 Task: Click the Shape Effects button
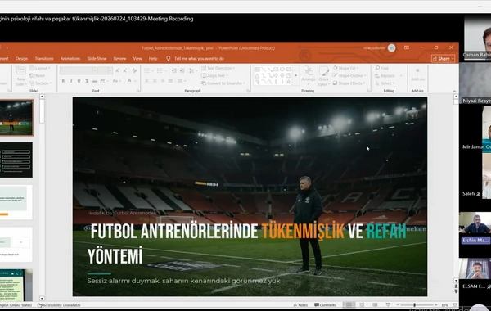point(349,83)
